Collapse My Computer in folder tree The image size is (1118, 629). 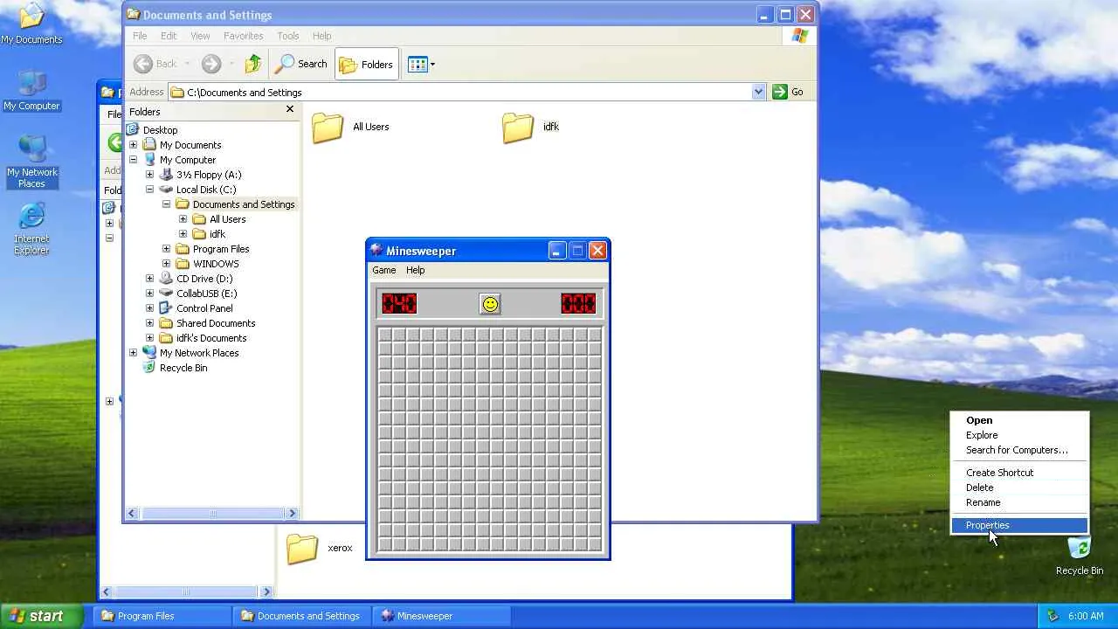tap(133, 160)
